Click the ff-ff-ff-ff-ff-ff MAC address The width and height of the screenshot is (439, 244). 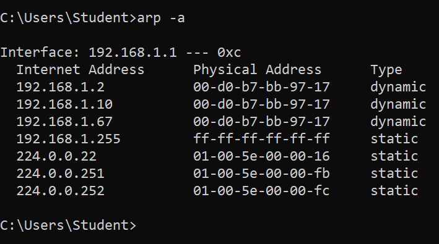(261, 139)
